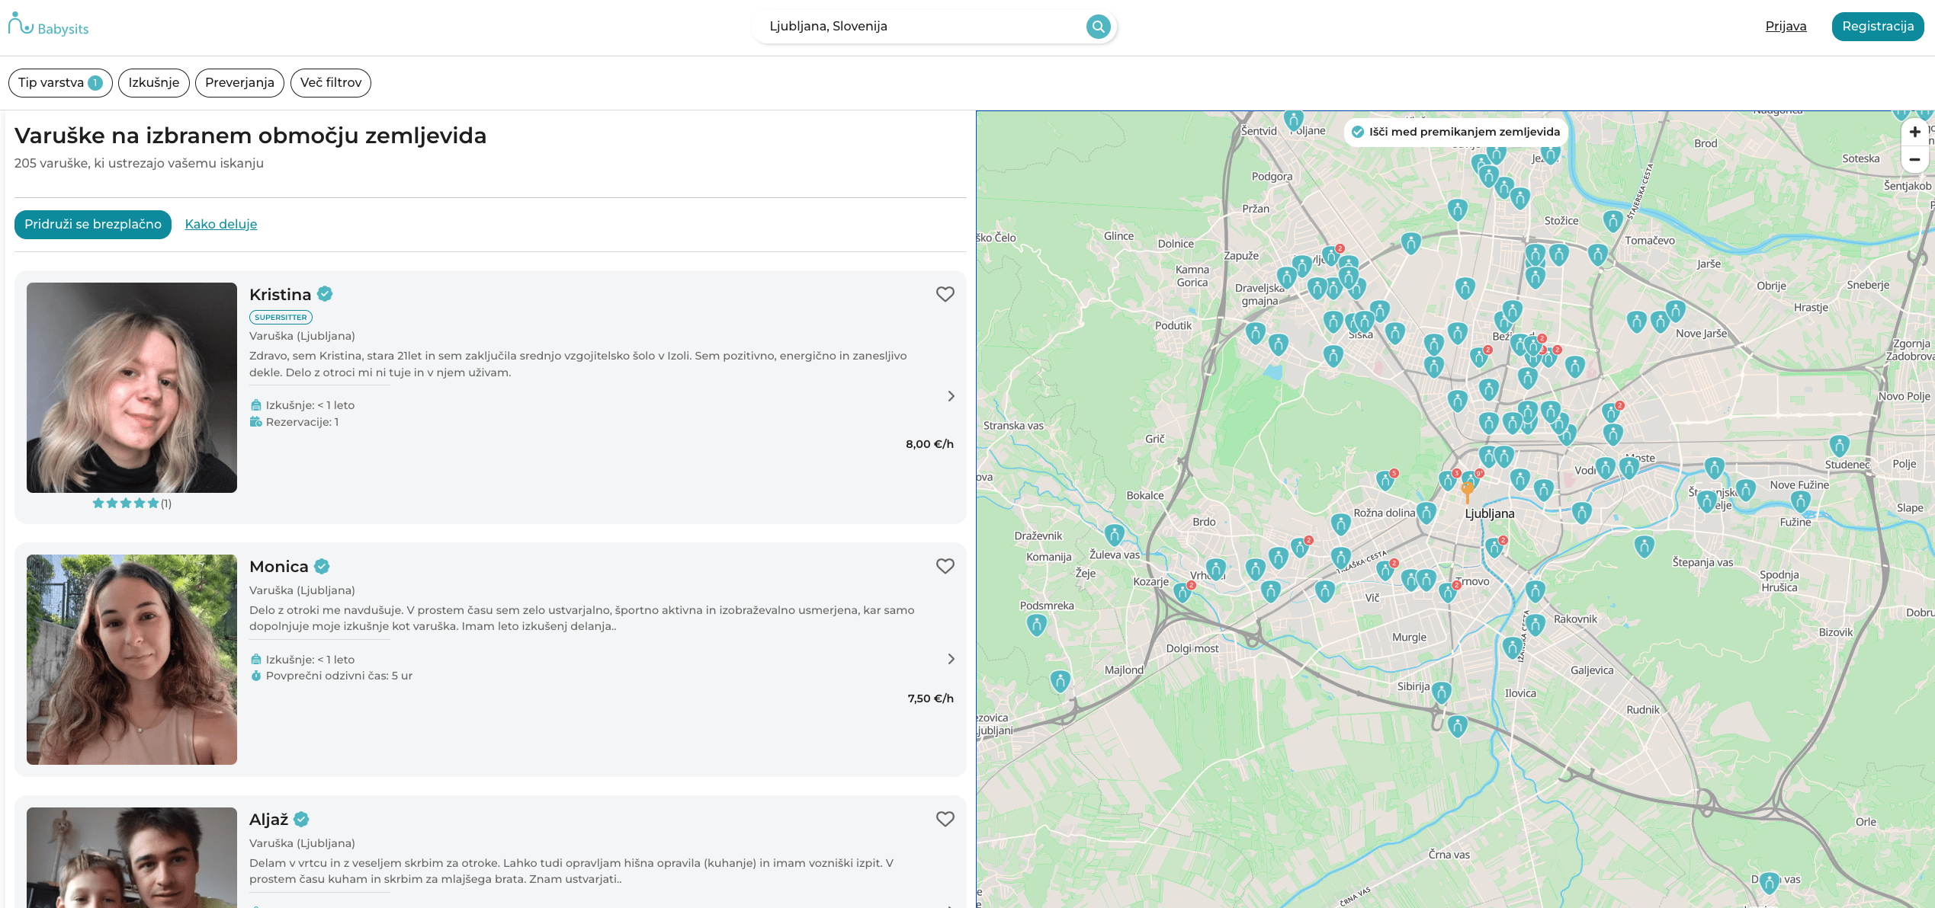Click babysitter pin near Šentvid

pyautogui.click(x=1293, y=120)
